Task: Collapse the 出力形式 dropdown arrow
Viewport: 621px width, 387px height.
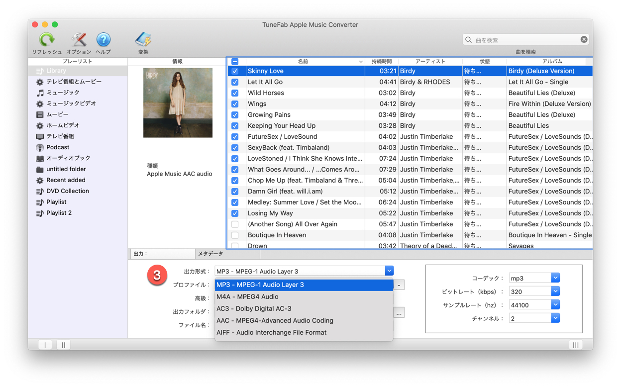Action: (x=389, y=271)
